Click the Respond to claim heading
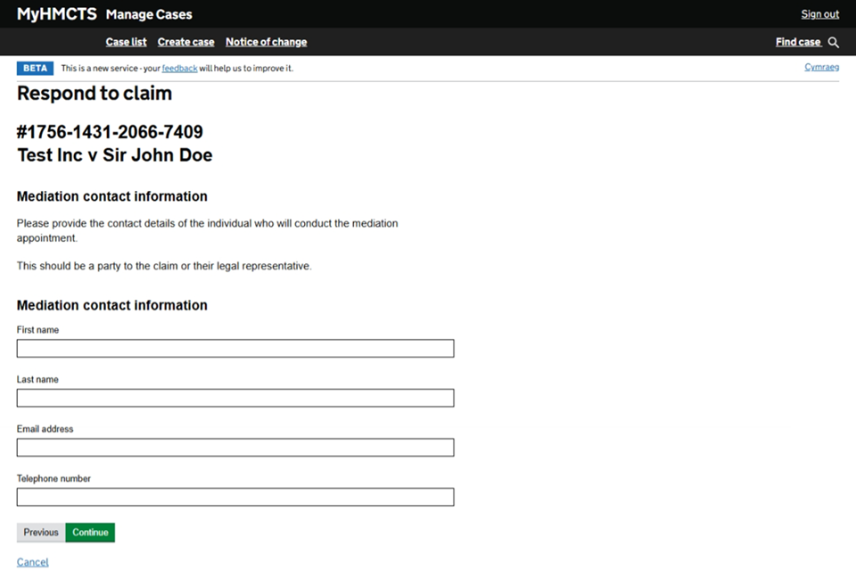The image size is (856, 571). coord(95,94)
